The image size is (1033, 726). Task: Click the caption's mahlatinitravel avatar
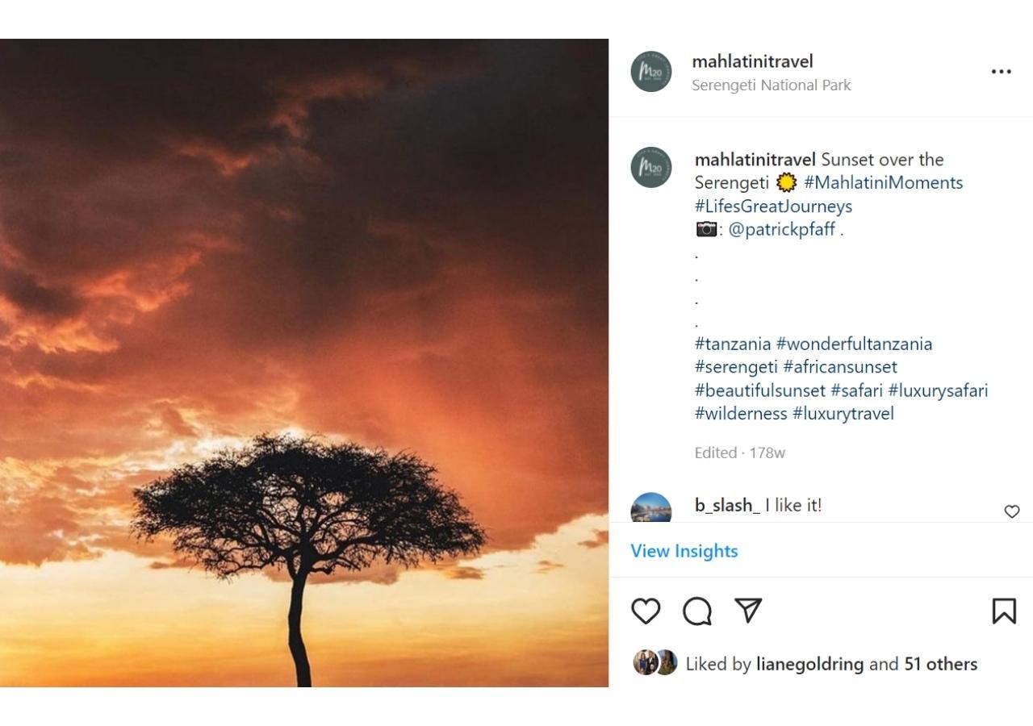coord(651,168)
